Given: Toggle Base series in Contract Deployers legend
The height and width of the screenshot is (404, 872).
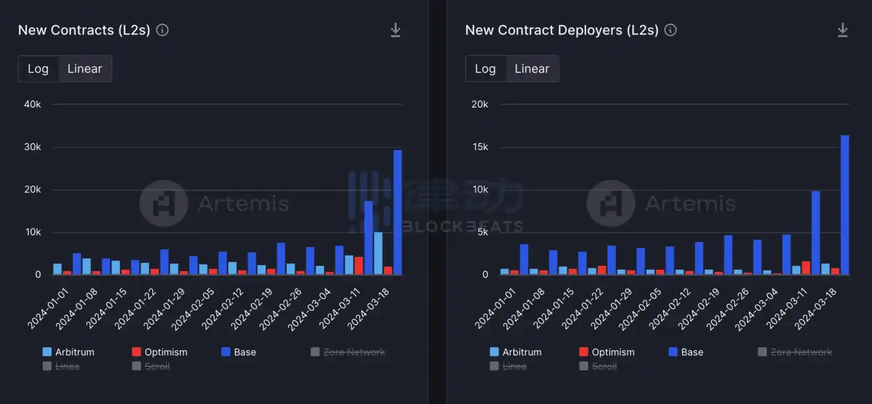Looking at the screenshot, I should (x=686, y=352).
